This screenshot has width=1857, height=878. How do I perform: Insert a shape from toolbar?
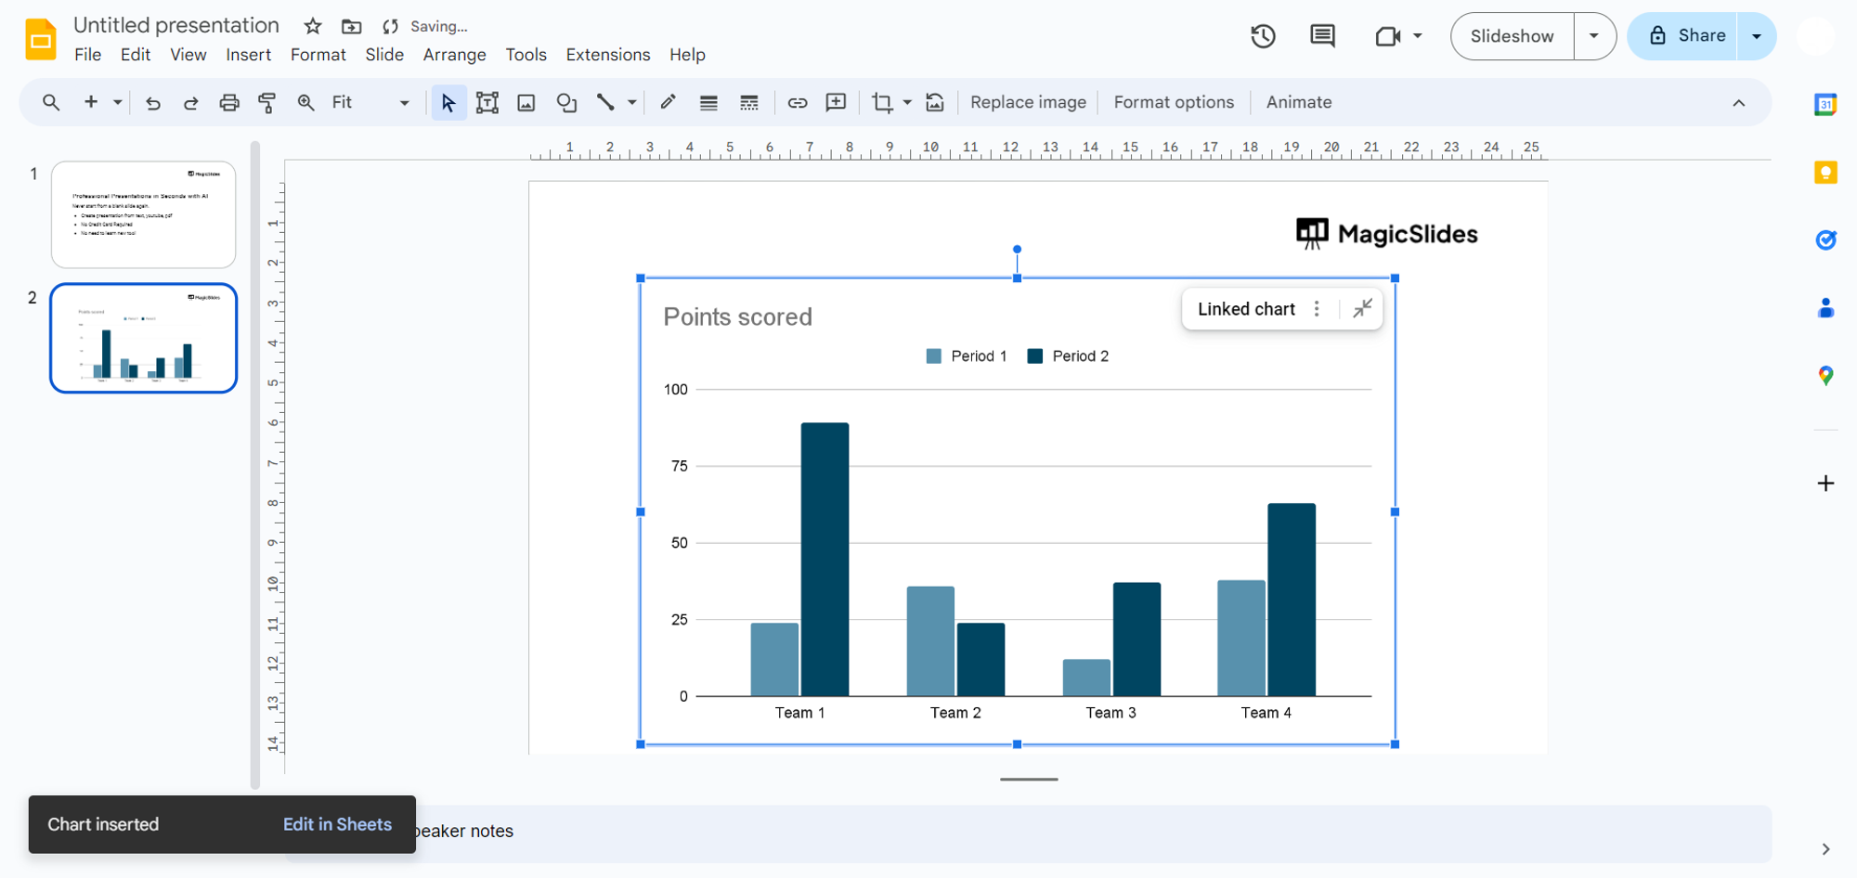click(566, 102)
